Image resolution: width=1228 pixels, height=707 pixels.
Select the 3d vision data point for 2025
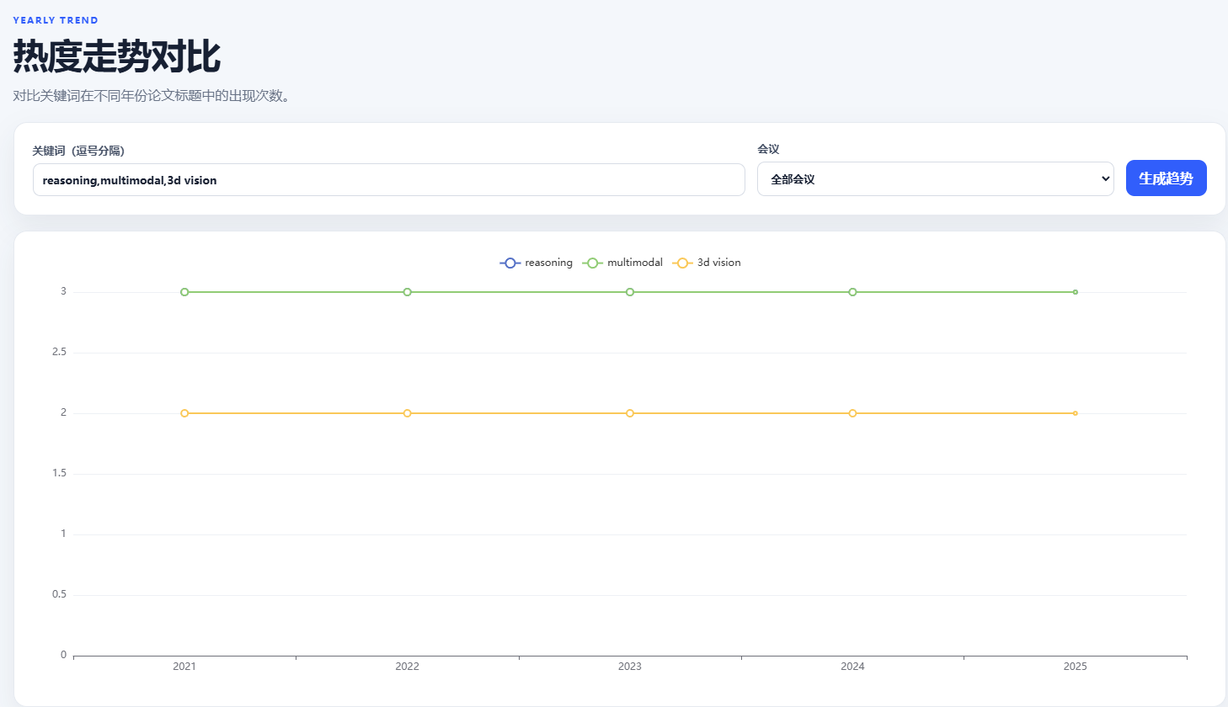[x=1076, y=413]
